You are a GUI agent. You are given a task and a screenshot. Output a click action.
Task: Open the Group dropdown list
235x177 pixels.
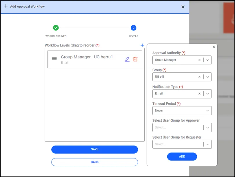click(x=207, y=77)
